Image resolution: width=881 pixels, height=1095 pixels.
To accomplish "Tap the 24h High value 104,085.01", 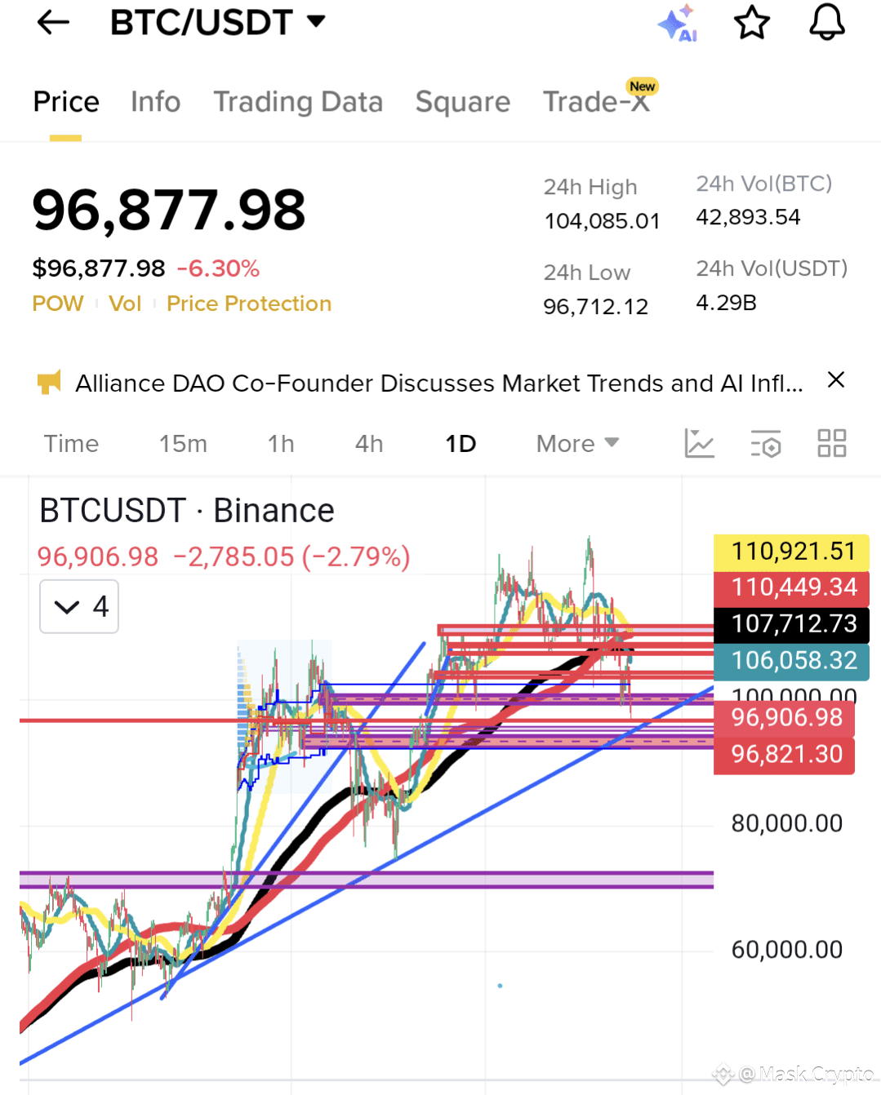I will pyautogui.click(x=602, y=221).
